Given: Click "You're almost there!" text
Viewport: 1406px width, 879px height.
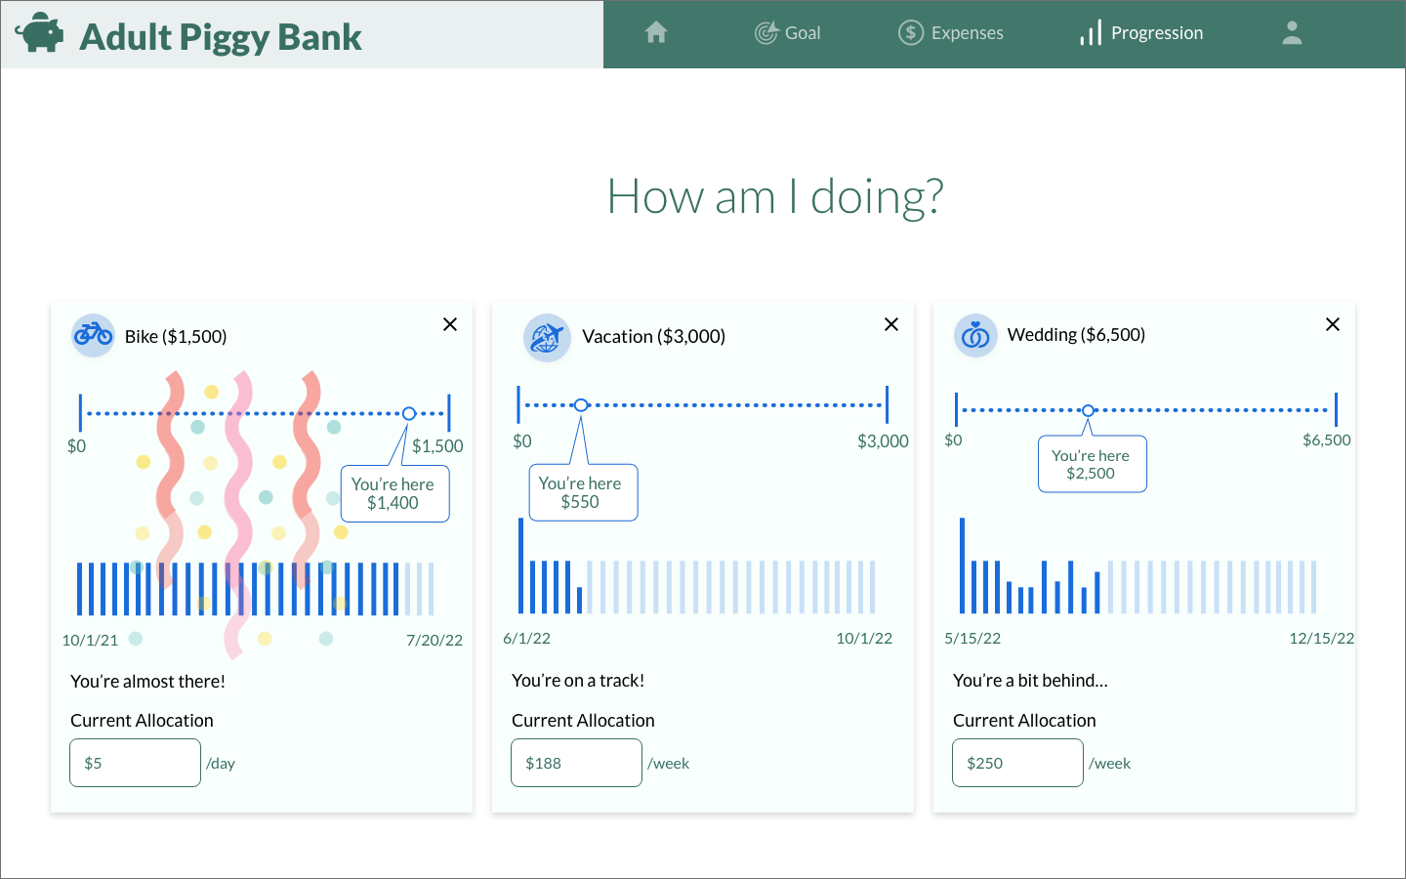Looking at the screenshot, I should click(147, 682).
